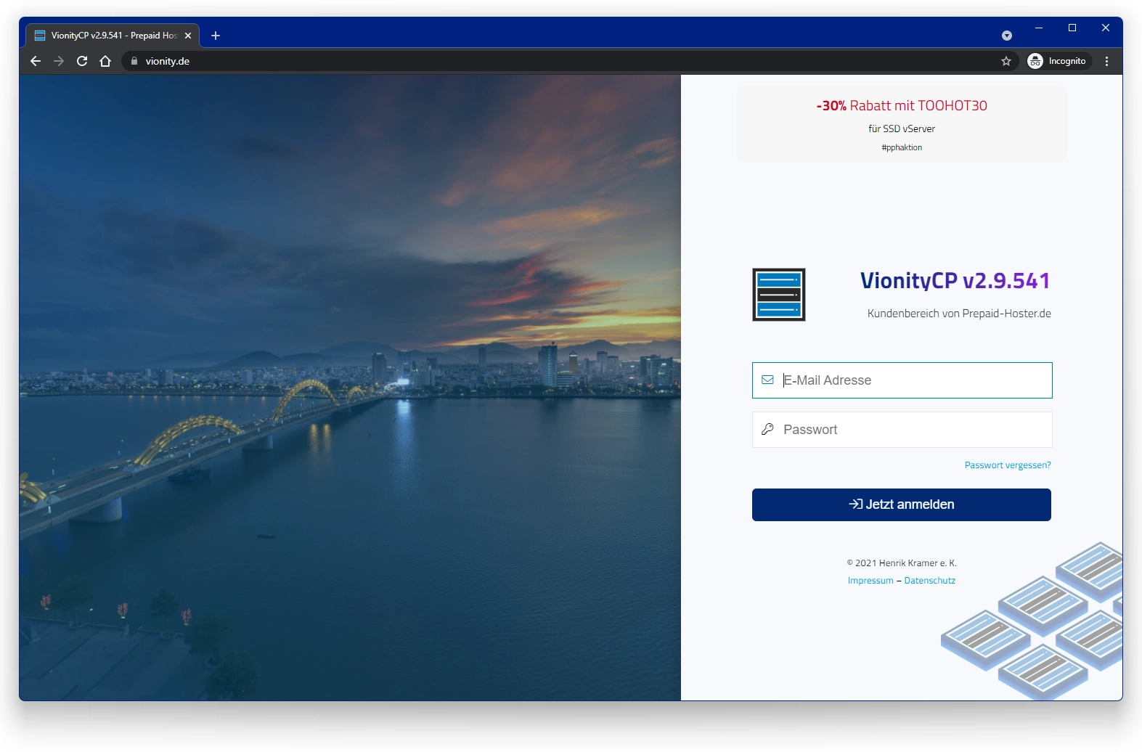This screenshot has height=752, width=1142.
Task: Open a new tab with the plus button
Action: pos(216,36)
